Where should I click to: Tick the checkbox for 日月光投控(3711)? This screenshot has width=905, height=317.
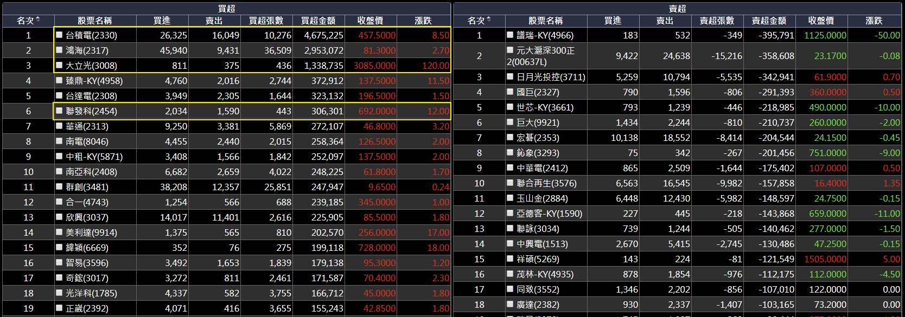tap(510, 76)
